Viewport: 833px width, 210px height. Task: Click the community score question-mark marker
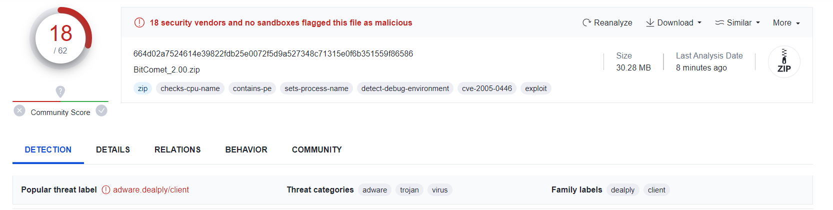click(x=60, y=91)
